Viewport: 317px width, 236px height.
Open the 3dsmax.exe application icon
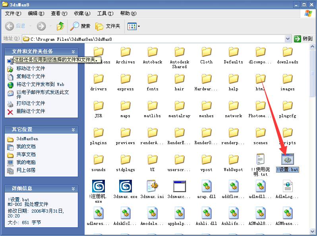[126, 189]
